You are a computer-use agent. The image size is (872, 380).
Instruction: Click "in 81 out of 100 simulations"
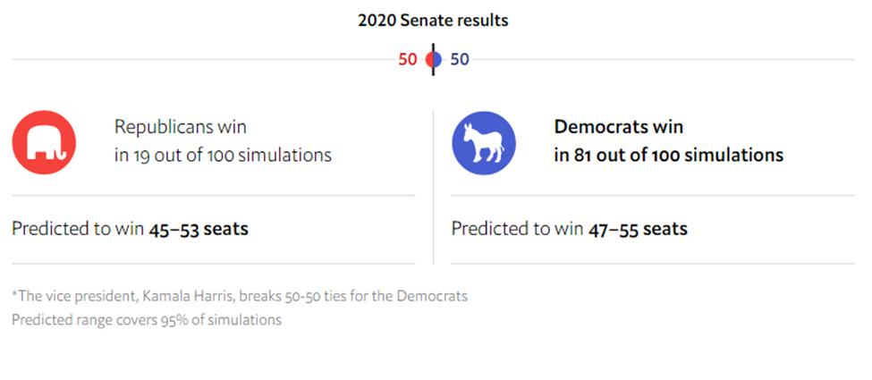coord(668,156)
